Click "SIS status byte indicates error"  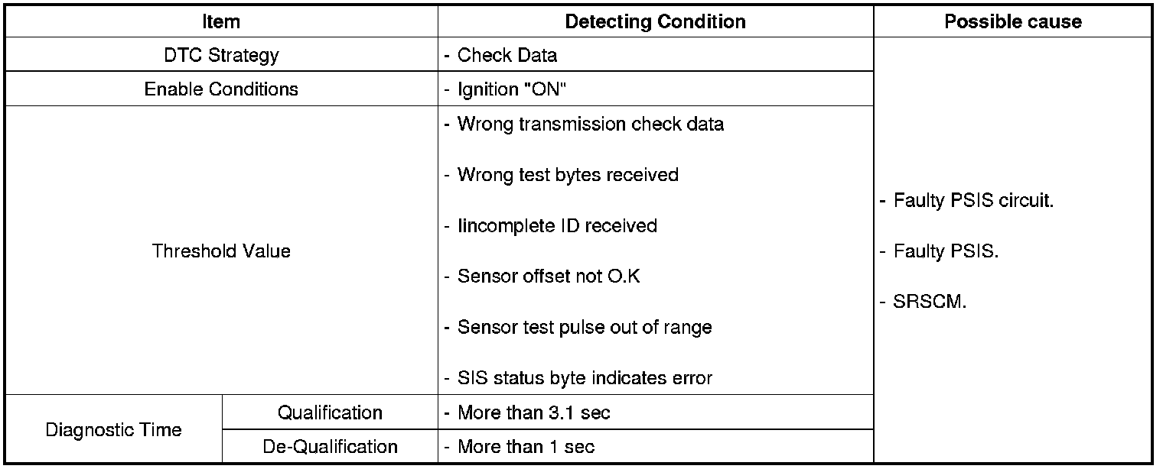pos(585,377)
